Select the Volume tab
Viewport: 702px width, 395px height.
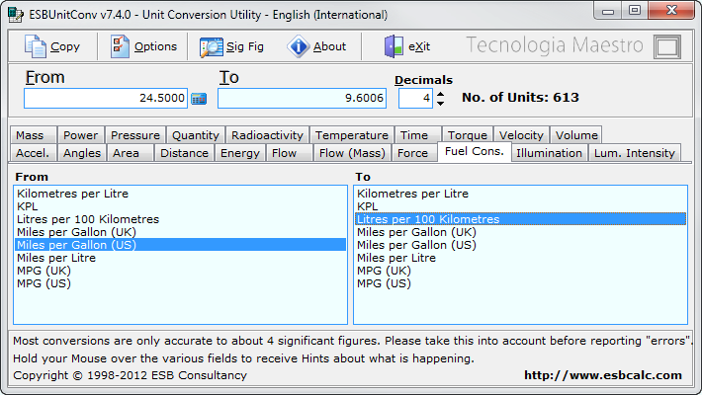576,135
